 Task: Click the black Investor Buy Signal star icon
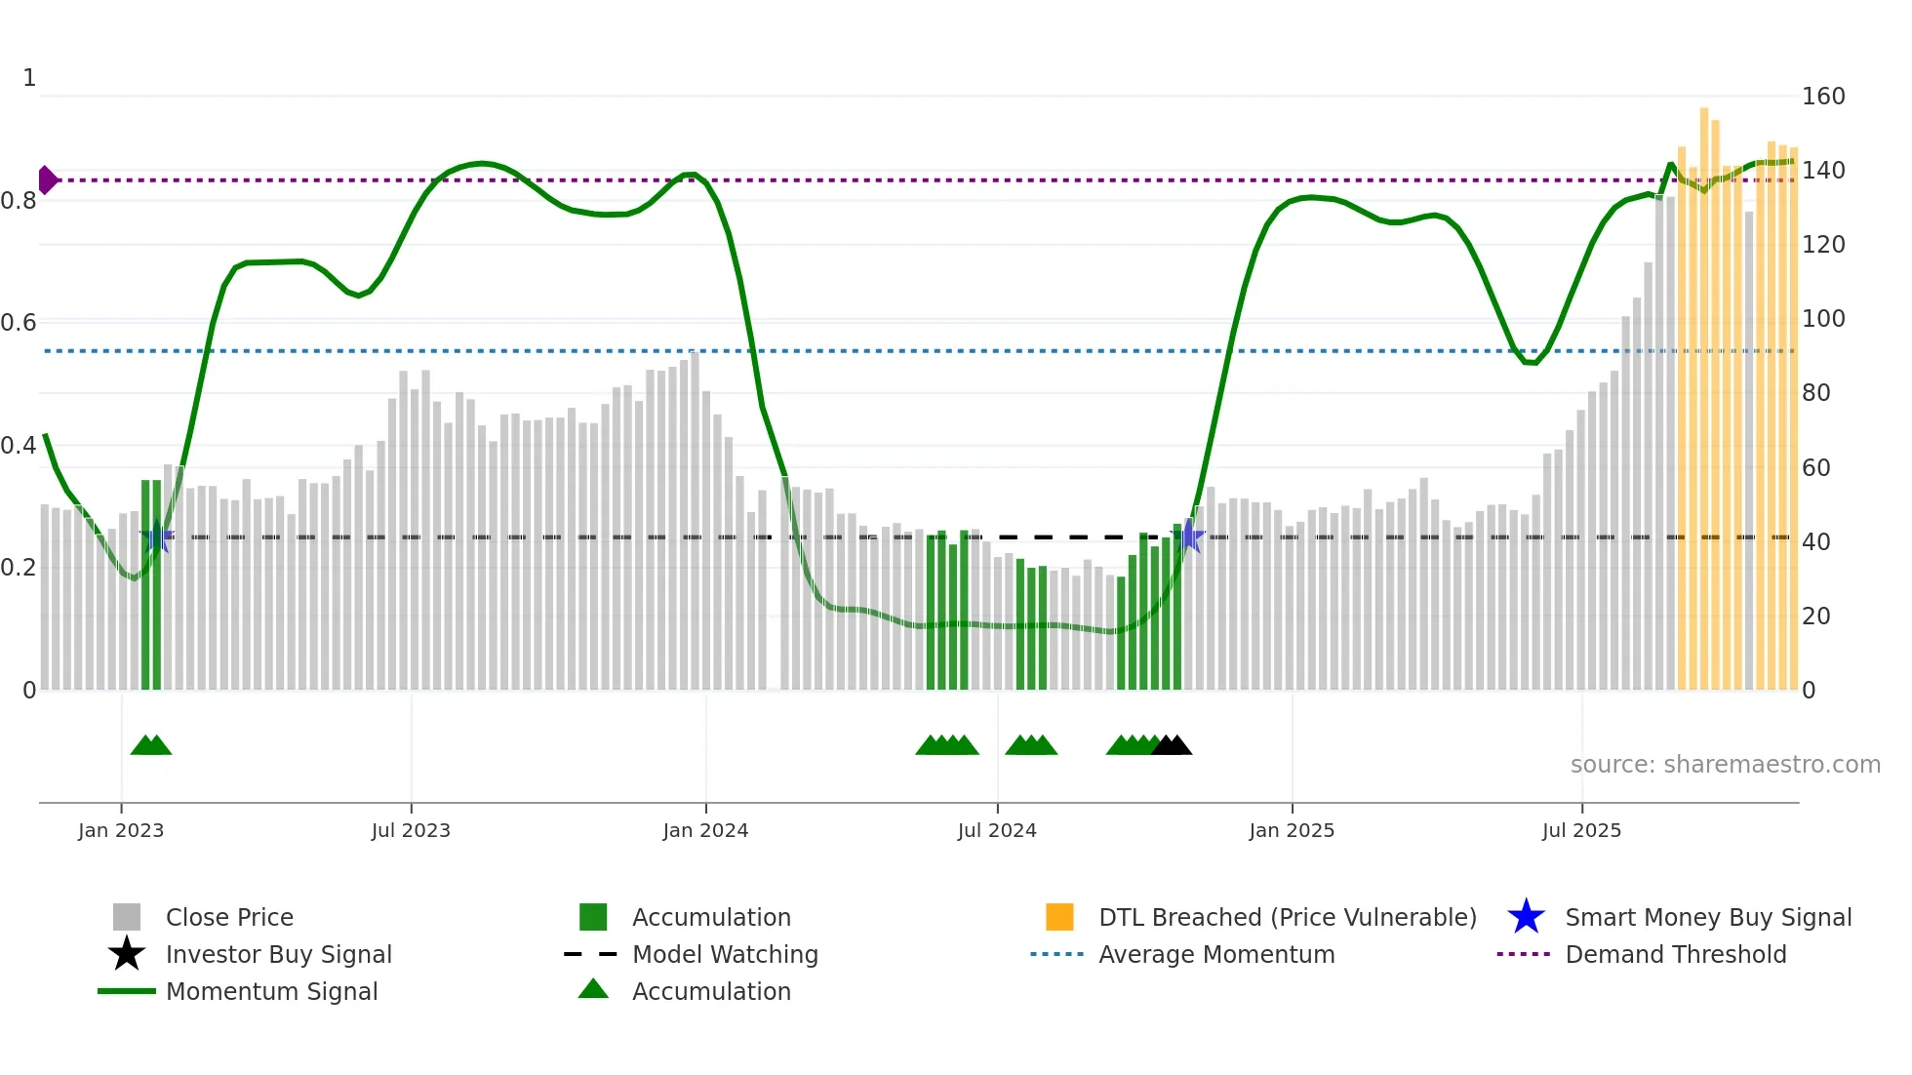tap(127, 954)
